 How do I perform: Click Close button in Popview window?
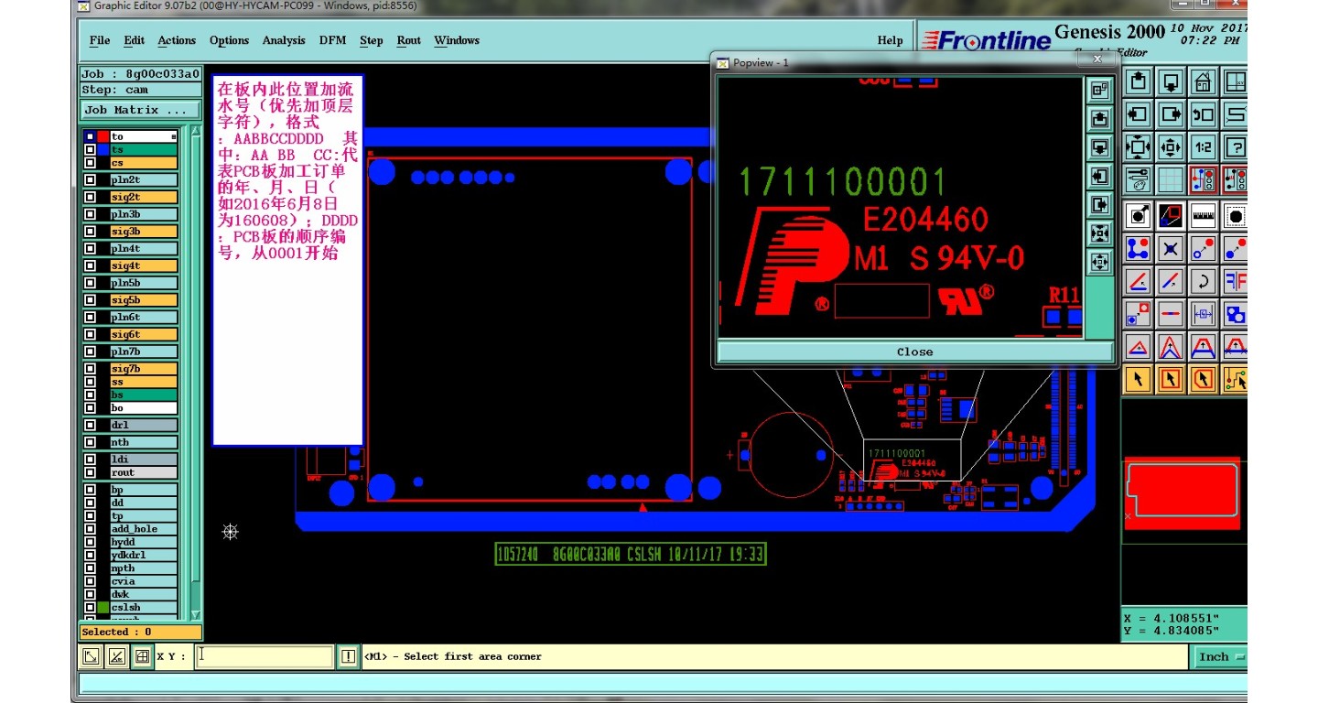tap(915, 351)
